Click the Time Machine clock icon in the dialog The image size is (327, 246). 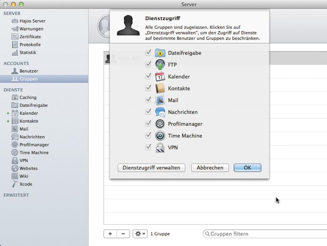click(x=160, y=136)
